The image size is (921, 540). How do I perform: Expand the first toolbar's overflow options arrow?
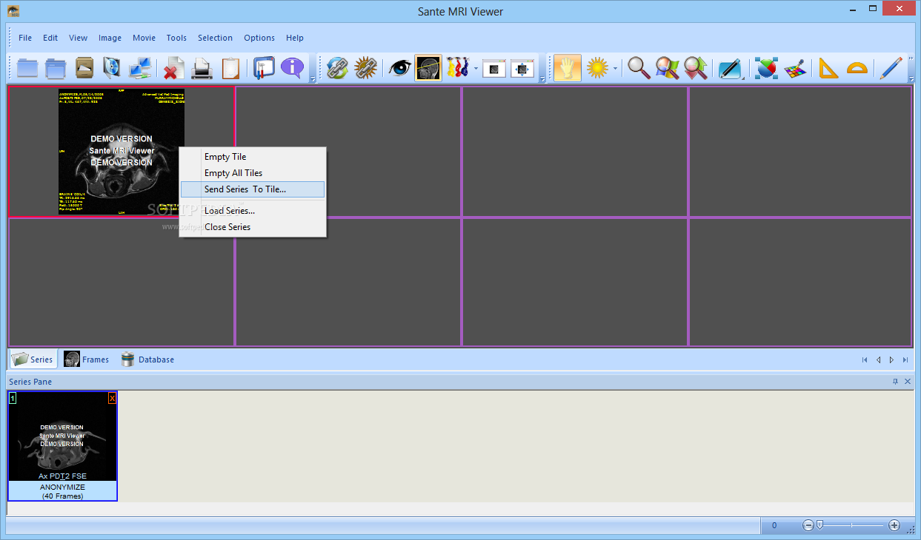(x=312, y=78)
